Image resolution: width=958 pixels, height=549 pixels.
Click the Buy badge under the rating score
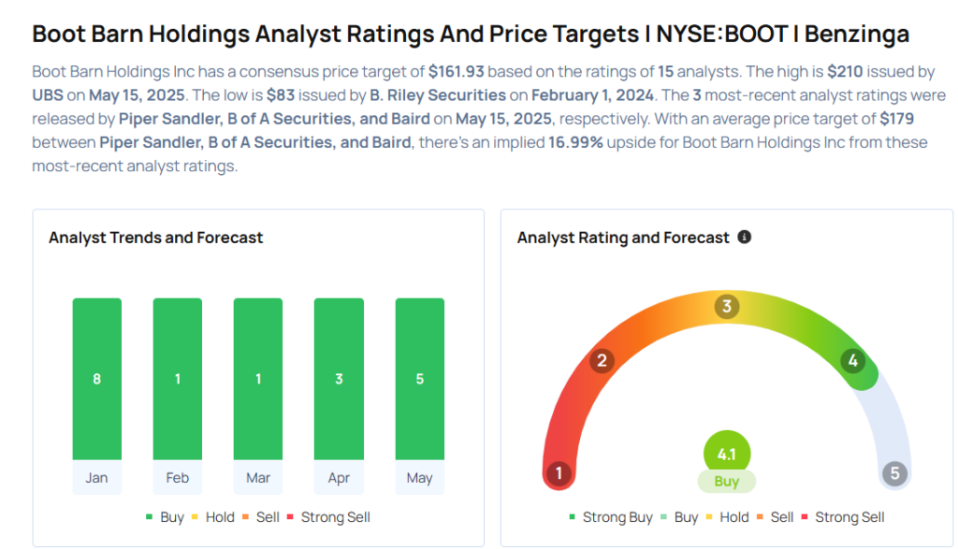pos(726,482)
